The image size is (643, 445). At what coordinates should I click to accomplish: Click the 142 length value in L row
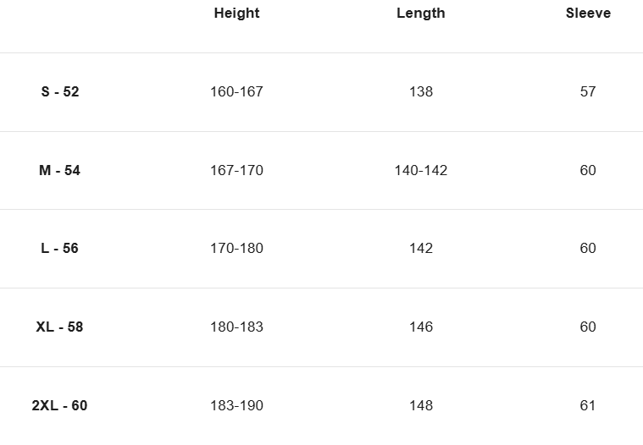(420, 248)
